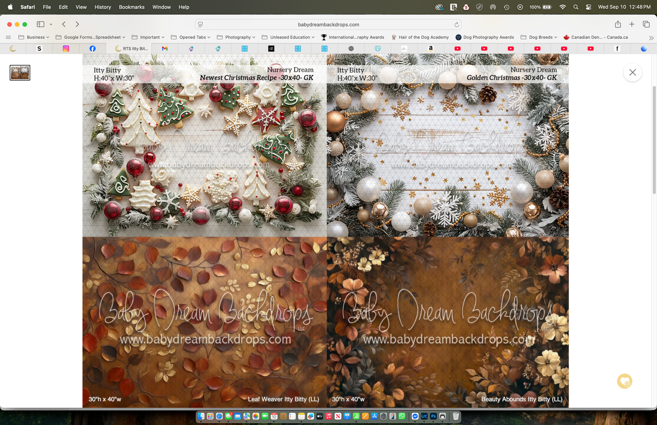Click the Wi-Fi menu bar icon

[563, 7]
